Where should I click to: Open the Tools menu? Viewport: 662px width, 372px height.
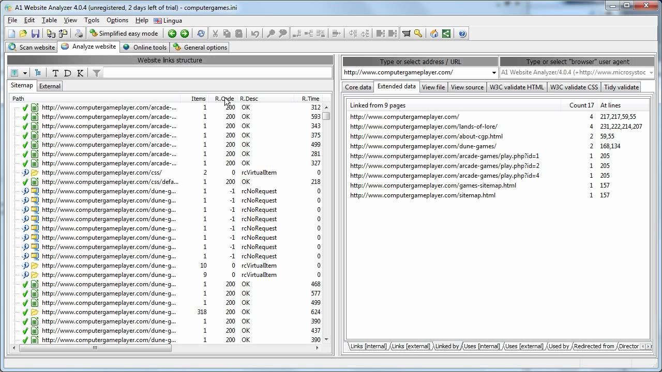(x=92, y=20)
